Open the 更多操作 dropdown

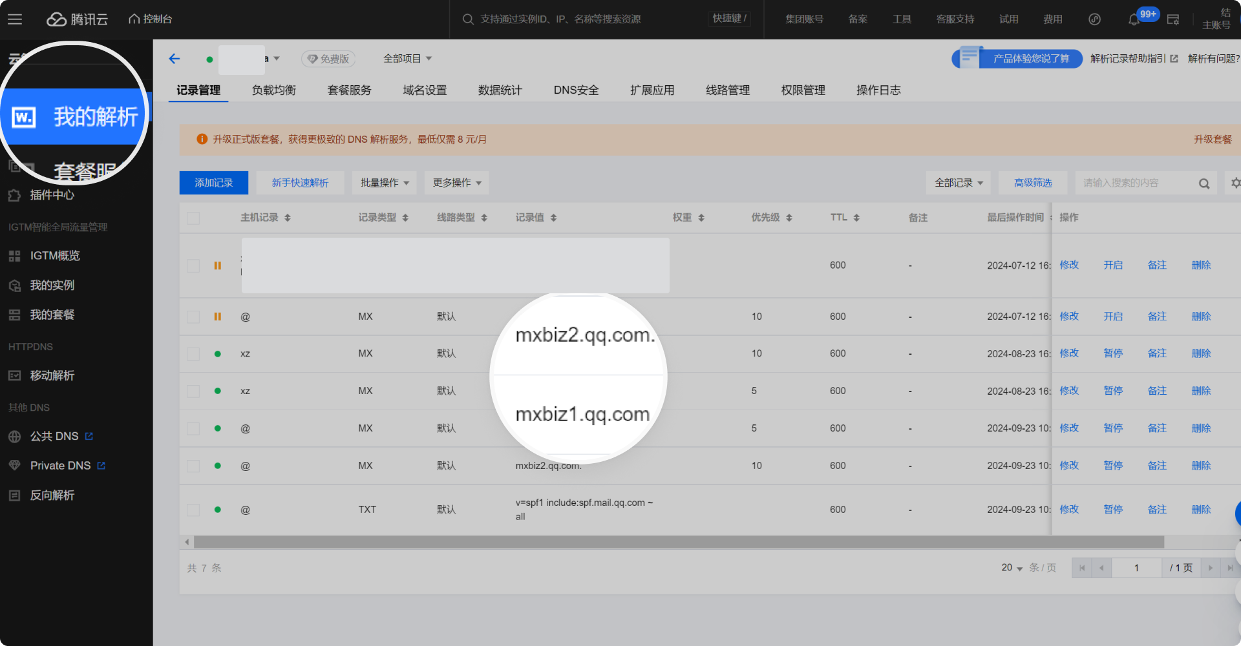tap(457, 183)
